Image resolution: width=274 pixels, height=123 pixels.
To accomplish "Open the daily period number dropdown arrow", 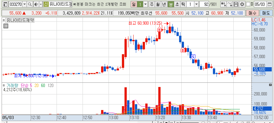I will pos(145,4).
